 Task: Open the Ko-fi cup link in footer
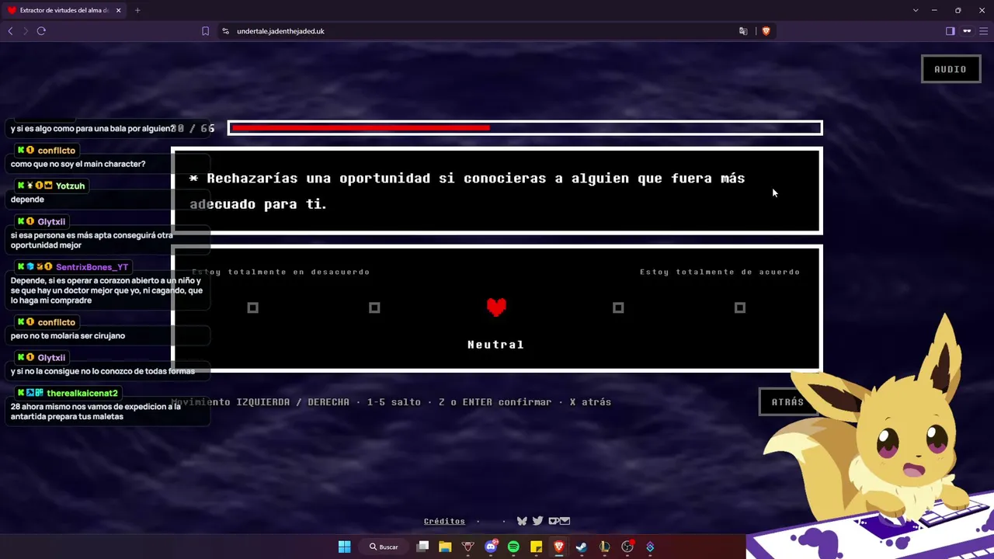pyautogui.click(x=553, y=521)
